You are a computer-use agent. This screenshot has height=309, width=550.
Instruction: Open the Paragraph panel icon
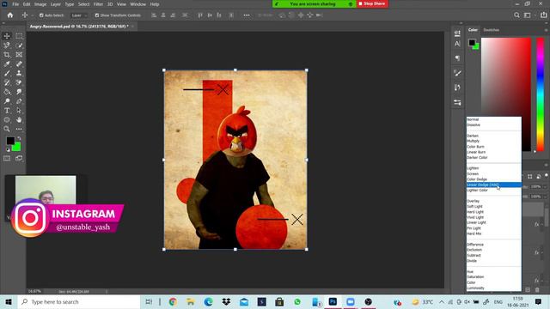point(457,58)
